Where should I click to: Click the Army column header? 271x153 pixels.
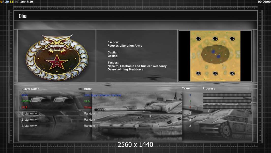click(x=88, y=89)
